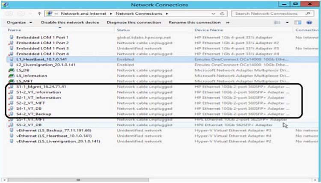
Task: Click the vEthernet LS_Heartbeat adapter icon
Action: (12, 136)
